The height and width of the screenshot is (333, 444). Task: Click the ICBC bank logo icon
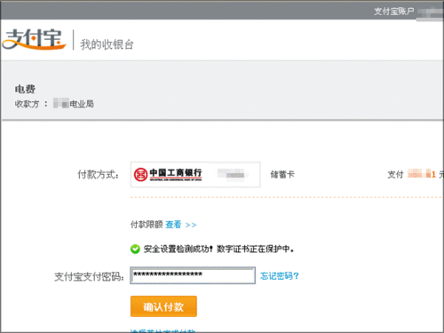coord(140,174)
